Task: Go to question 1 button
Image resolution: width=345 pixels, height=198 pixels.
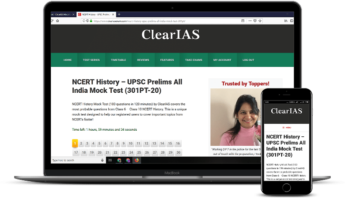Action: [75, 144]
